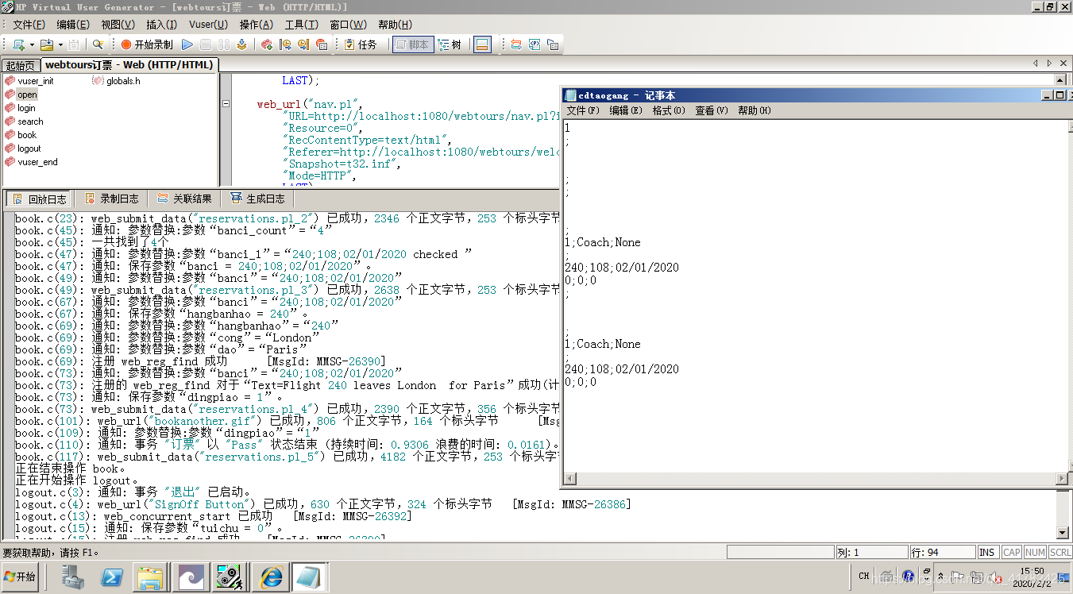
Task: Open the 工具(T) menu
Action: coord(302,25)
